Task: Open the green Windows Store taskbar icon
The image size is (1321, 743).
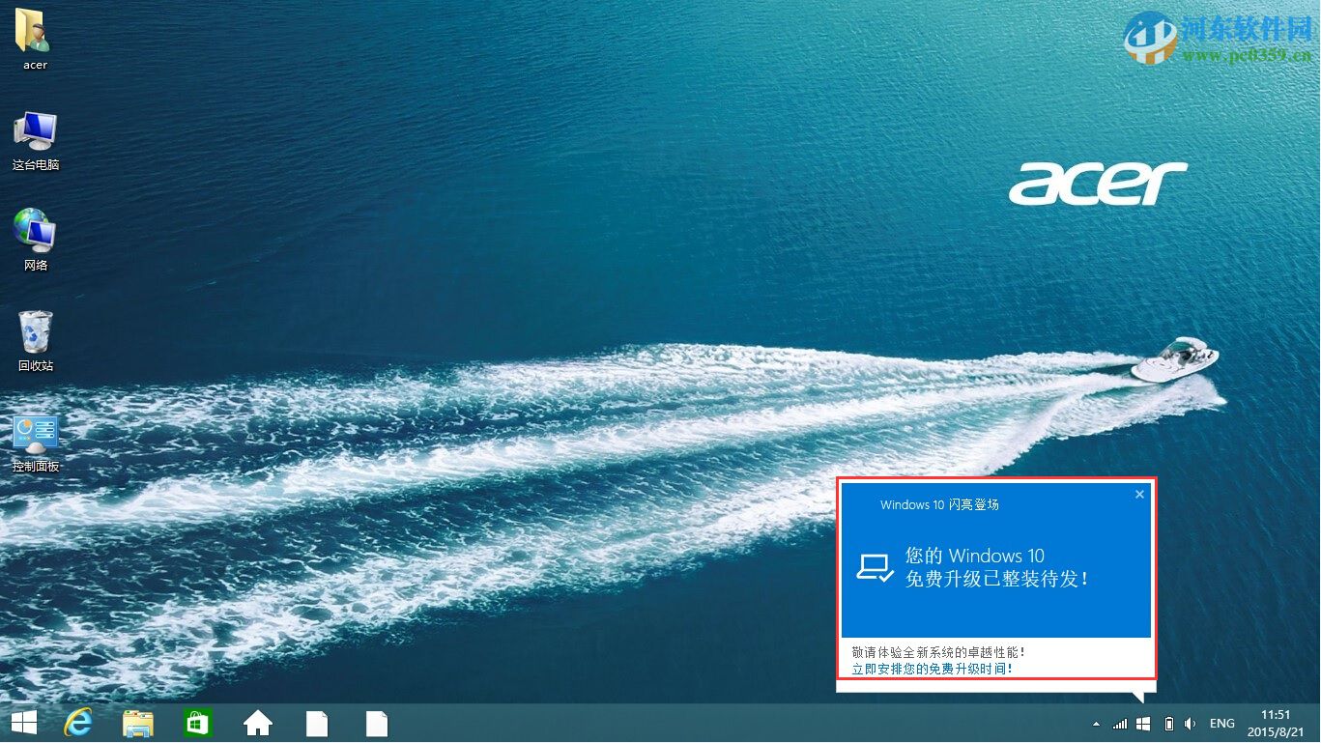Action: tap(198, 723)
